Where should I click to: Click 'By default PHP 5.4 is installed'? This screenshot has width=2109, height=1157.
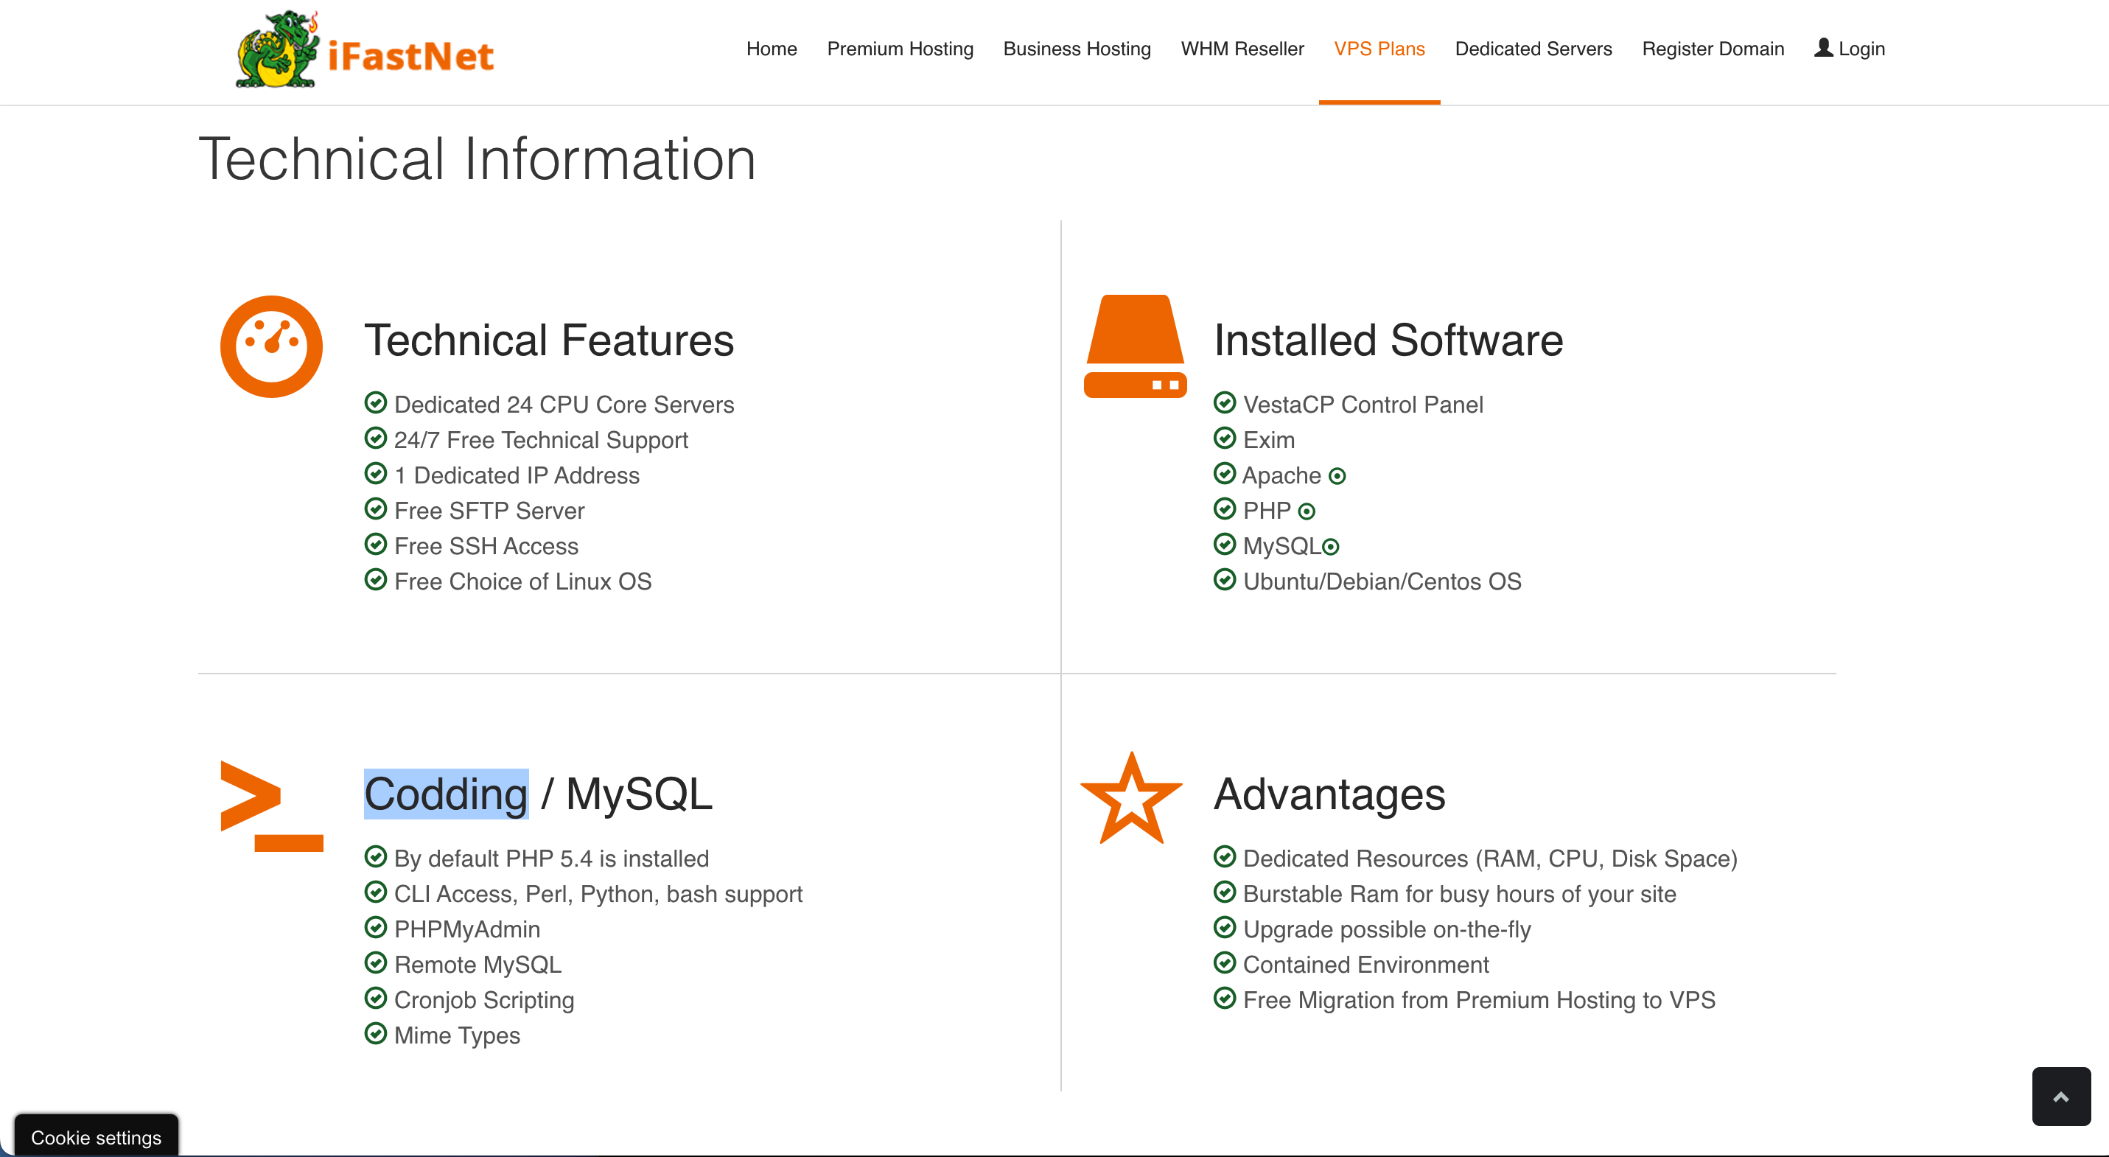pos(551,858)
